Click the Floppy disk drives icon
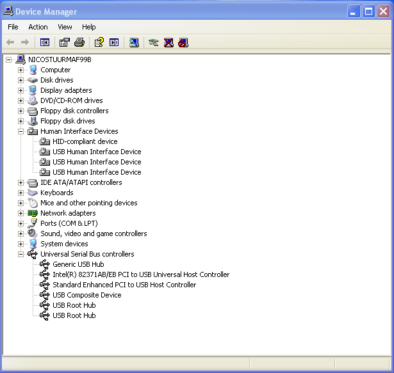This screenshot has width=394, height=373. click(33, 121)
